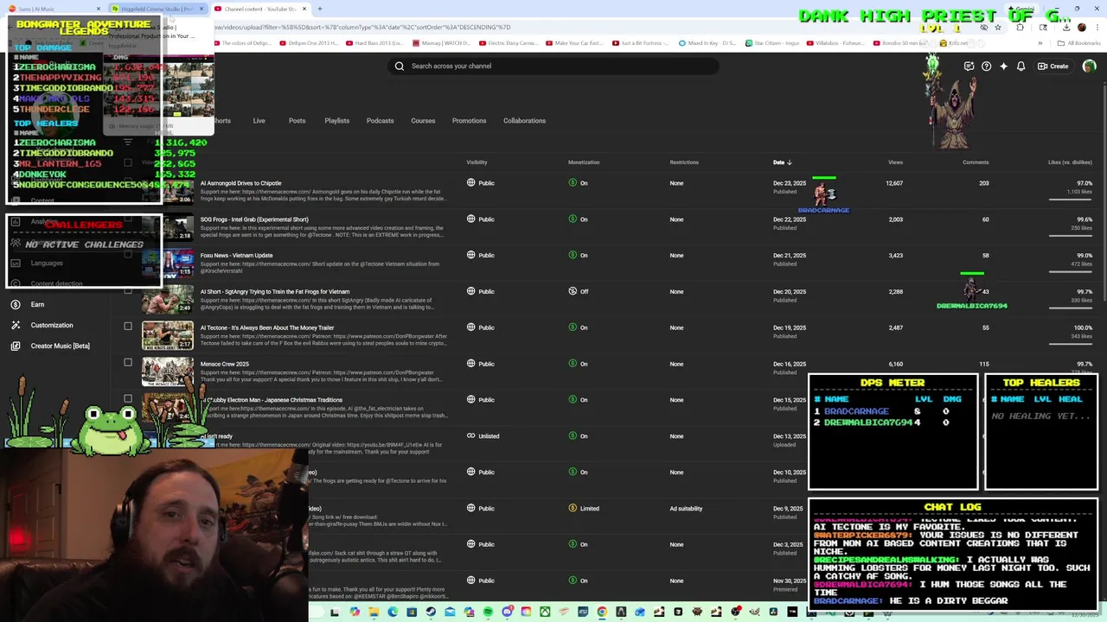Switch to the Podcasts tab
1107x622 pixels.
click(380, 121)
